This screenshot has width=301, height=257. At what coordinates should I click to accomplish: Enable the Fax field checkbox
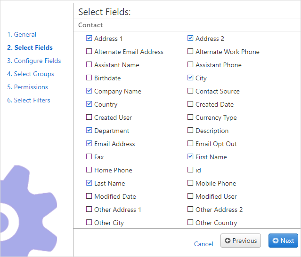[x=89, y=156]
